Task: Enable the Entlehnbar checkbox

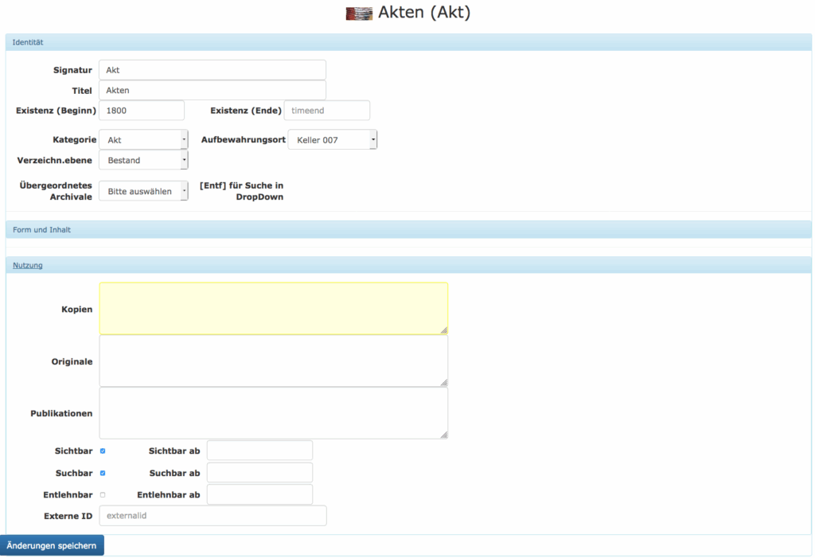Action: coord(103,495)
